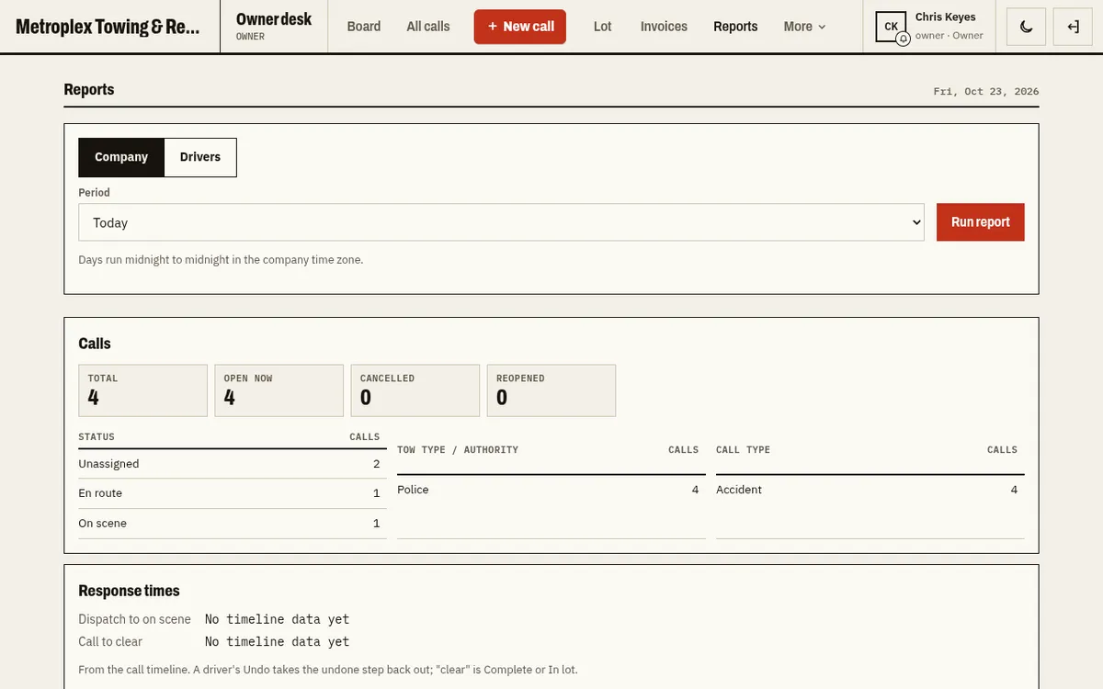Click the On scene status row
Viewport: 1103px width, 689px height.
coord(233,524)
